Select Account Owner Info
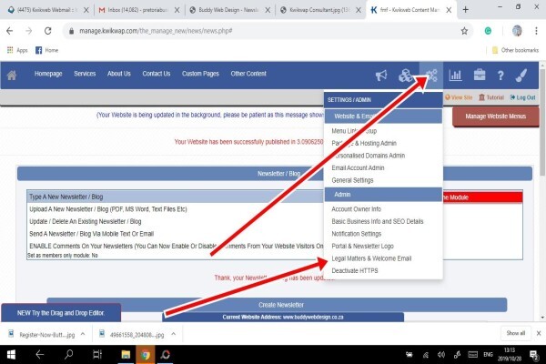 tap(356, 209)
